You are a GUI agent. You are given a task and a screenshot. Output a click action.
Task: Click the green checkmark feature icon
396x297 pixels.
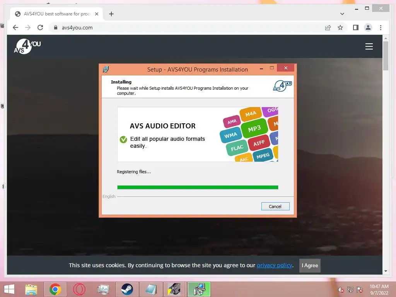pos(123,139)
